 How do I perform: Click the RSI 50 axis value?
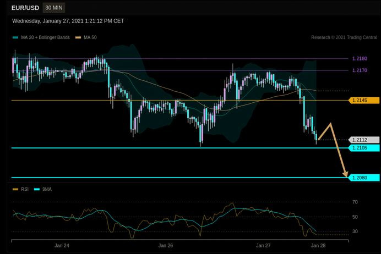(355, 217)
